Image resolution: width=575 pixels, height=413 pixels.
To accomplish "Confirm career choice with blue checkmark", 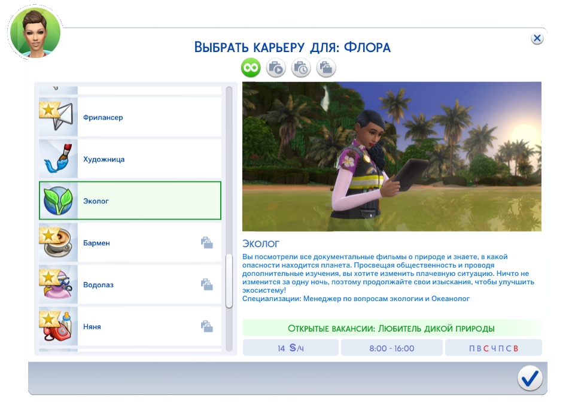I will tap(529, 378).
